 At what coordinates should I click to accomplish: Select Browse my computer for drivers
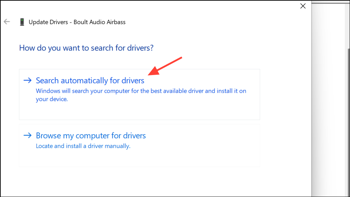tap(91, 136)
